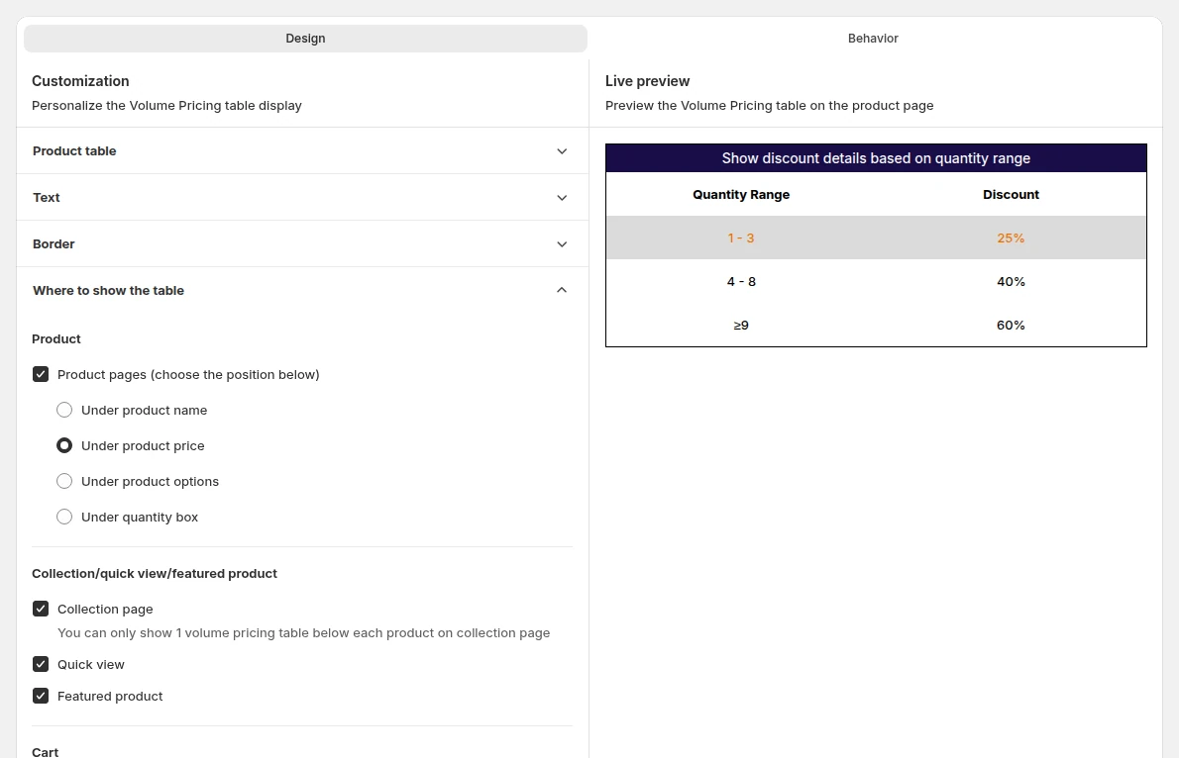Click the Product table section title
Image resolution: width=1179 pixels, height=758 pixels.
(x=74, y=151)
